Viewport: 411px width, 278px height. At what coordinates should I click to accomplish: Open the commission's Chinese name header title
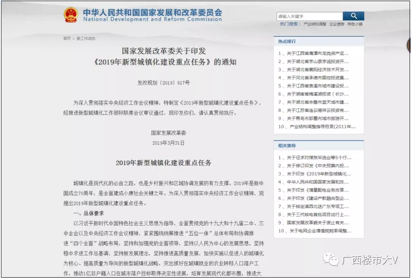point(153,12)
